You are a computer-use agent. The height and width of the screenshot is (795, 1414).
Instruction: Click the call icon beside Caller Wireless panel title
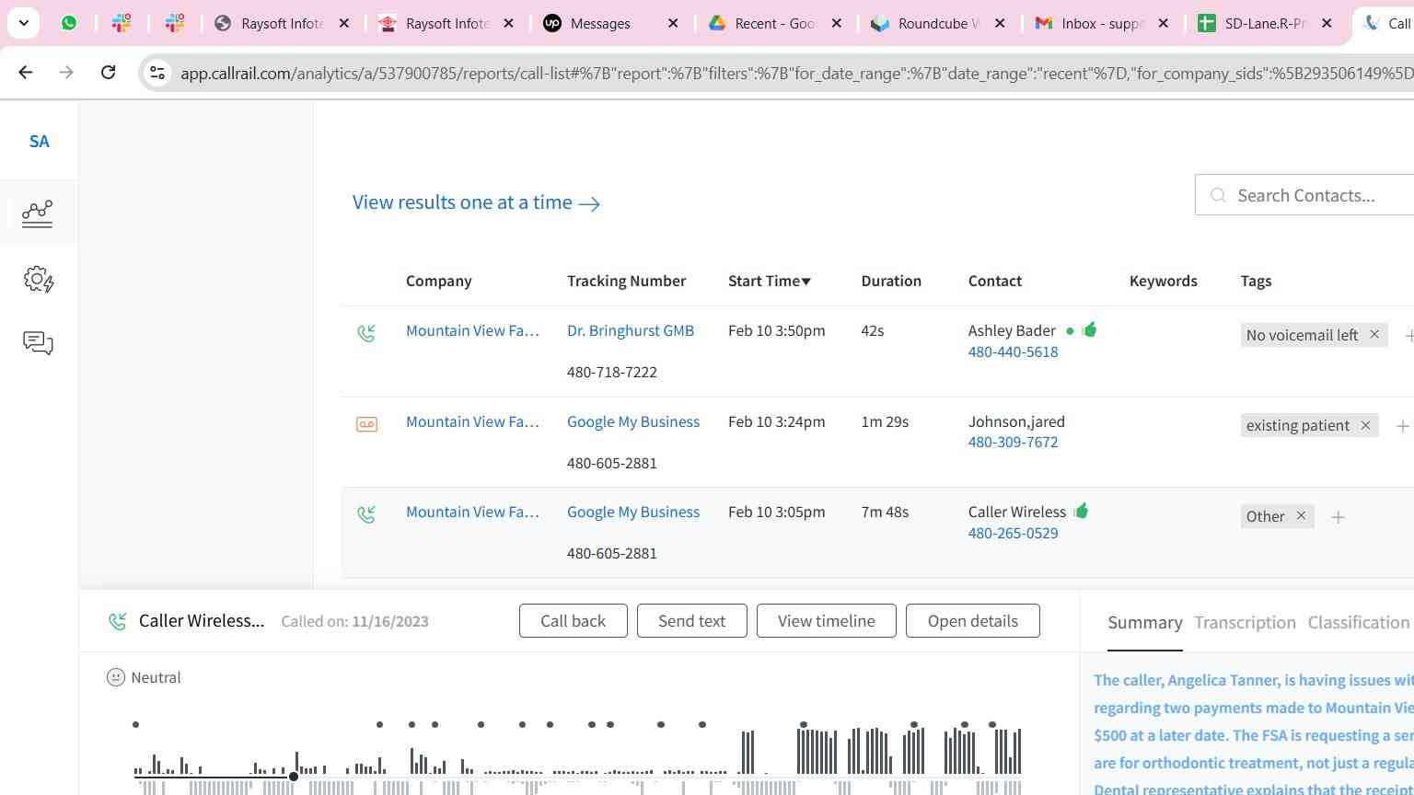(x=118, y=621)
